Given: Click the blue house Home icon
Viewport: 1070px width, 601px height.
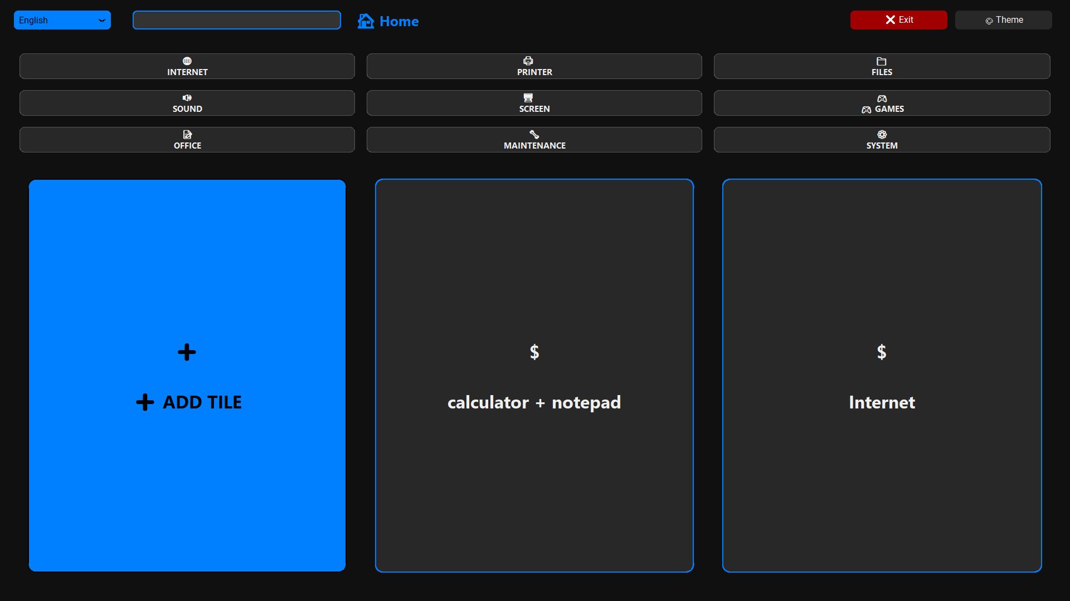Looking at the screenshot, I should pyautogui.click(x=366, y=21).
